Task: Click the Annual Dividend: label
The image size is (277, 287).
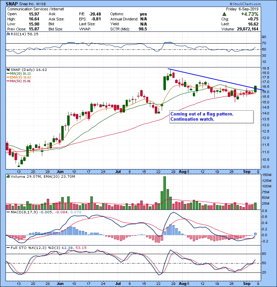Action: pos(124,19)
